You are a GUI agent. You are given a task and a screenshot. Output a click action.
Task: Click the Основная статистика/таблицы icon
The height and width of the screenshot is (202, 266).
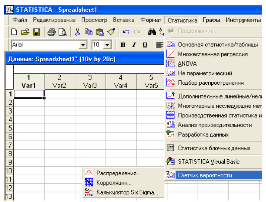click(170, 45)
